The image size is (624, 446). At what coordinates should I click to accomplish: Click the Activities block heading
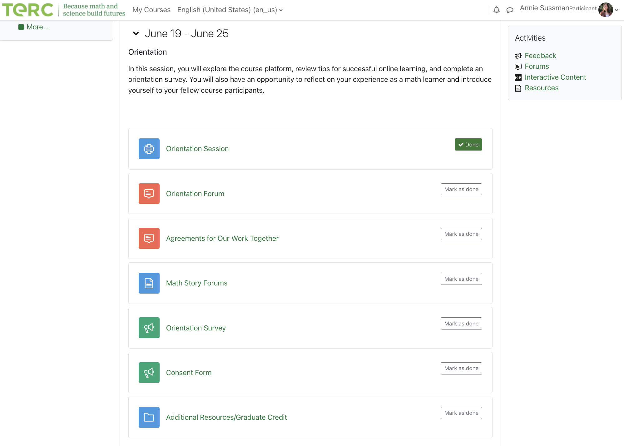530,38
